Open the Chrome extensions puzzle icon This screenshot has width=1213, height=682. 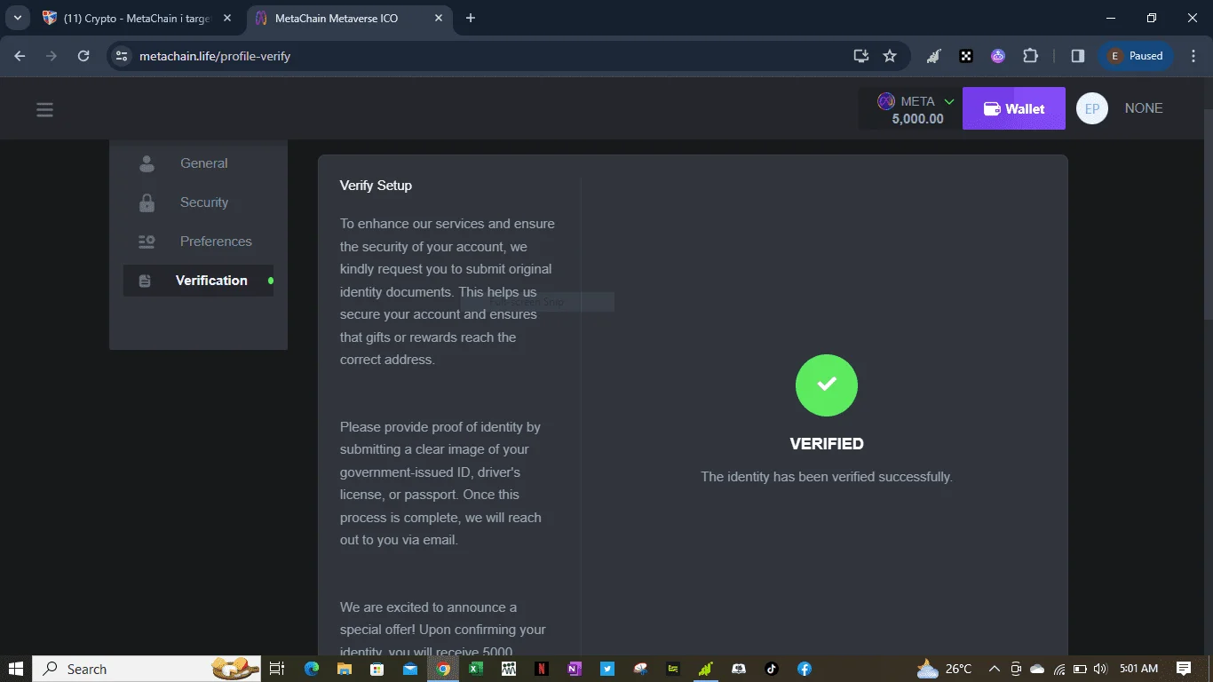coord(1030,56)
